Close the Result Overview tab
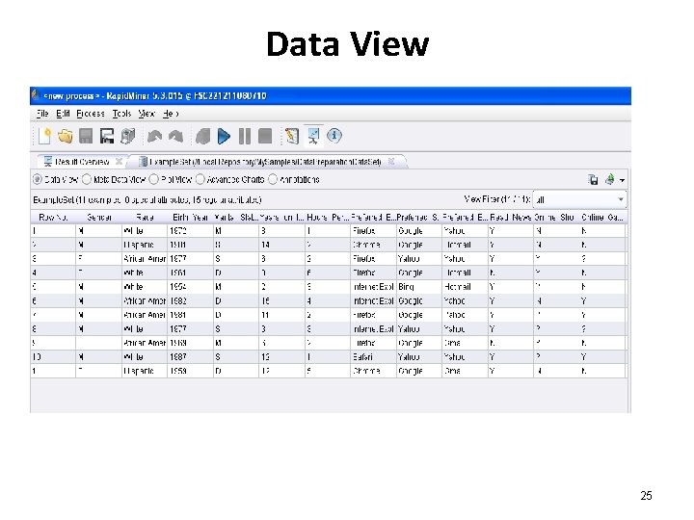 [119, 162]
